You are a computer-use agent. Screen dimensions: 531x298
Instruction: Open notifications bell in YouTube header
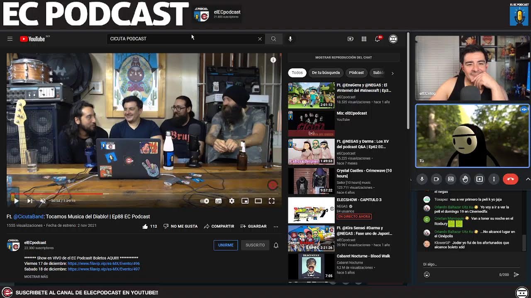pos(378,38)
